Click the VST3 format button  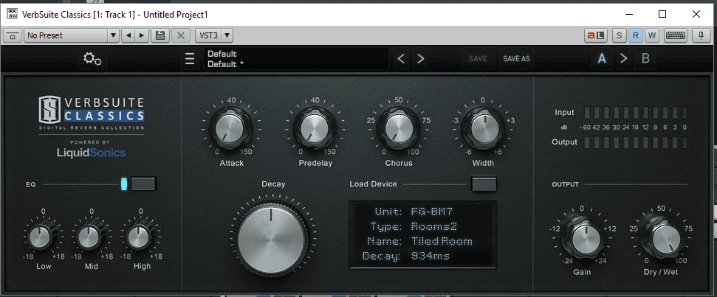click(x=209, y=35)
